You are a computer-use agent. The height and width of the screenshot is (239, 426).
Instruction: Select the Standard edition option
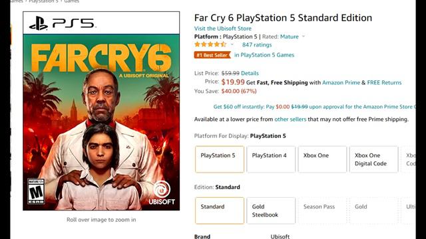220,210
